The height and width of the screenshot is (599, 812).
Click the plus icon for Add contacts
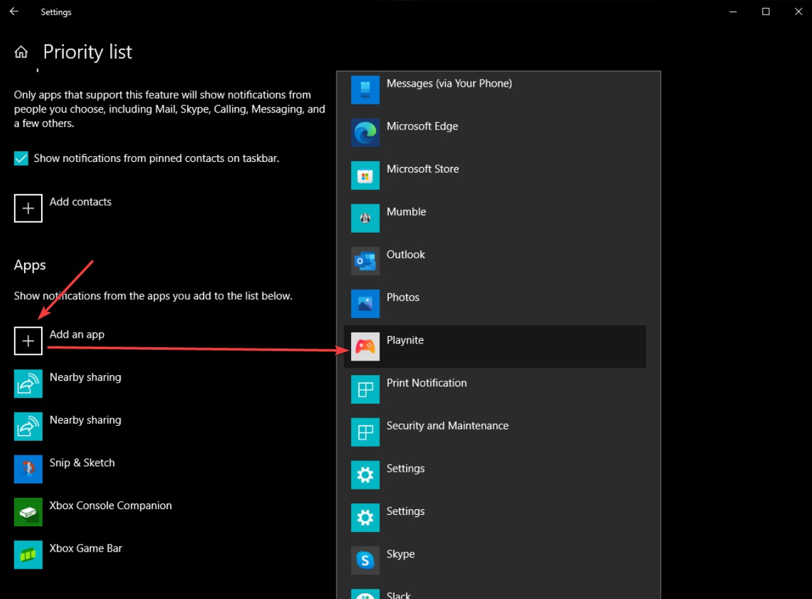pos(28,208)
